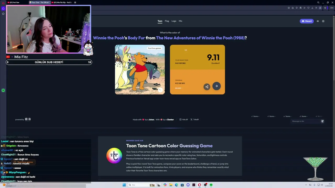Image resolution: width=335 pixels, height=188 pixels.
Task: Open the tale.dit Instagram link
Action: [x=183, y=120]
